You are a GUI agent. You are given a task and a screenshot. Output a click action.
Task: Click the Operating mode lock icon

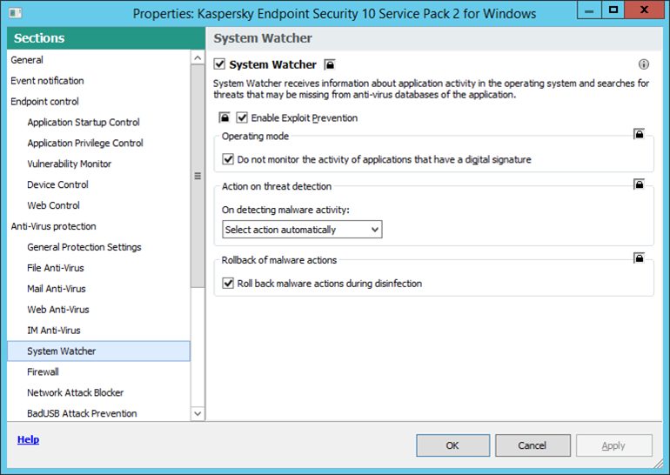(639, 135)
